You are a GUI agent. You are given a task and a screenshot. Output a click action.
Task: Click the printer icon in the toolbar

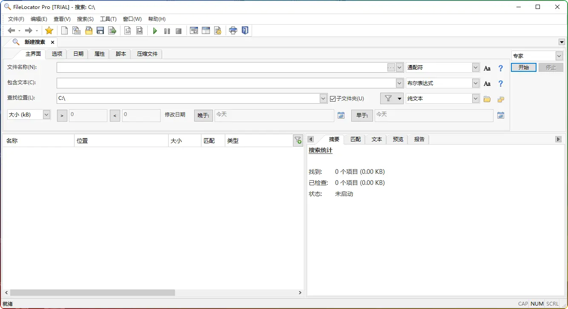click(x=233, y=31)
